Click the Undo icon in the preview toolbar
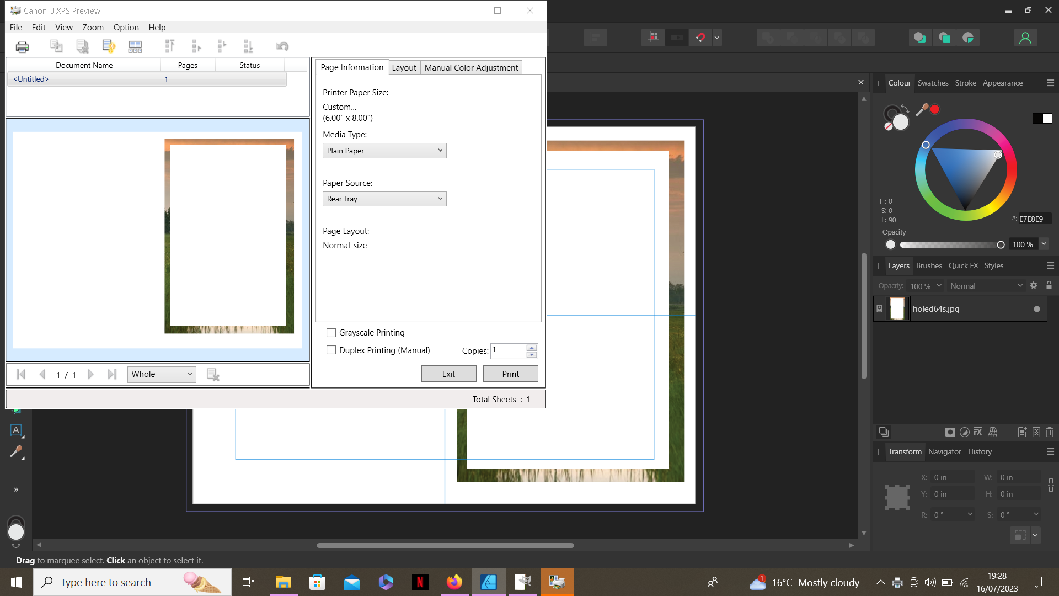The width and height of the screenshot is (1059, 596). [x=282, y=46]
